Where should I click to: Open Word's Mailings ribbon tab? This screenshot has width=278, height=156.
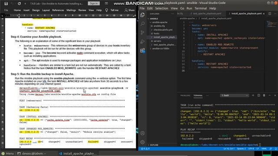pyautogui.click(x=71, y=10)
